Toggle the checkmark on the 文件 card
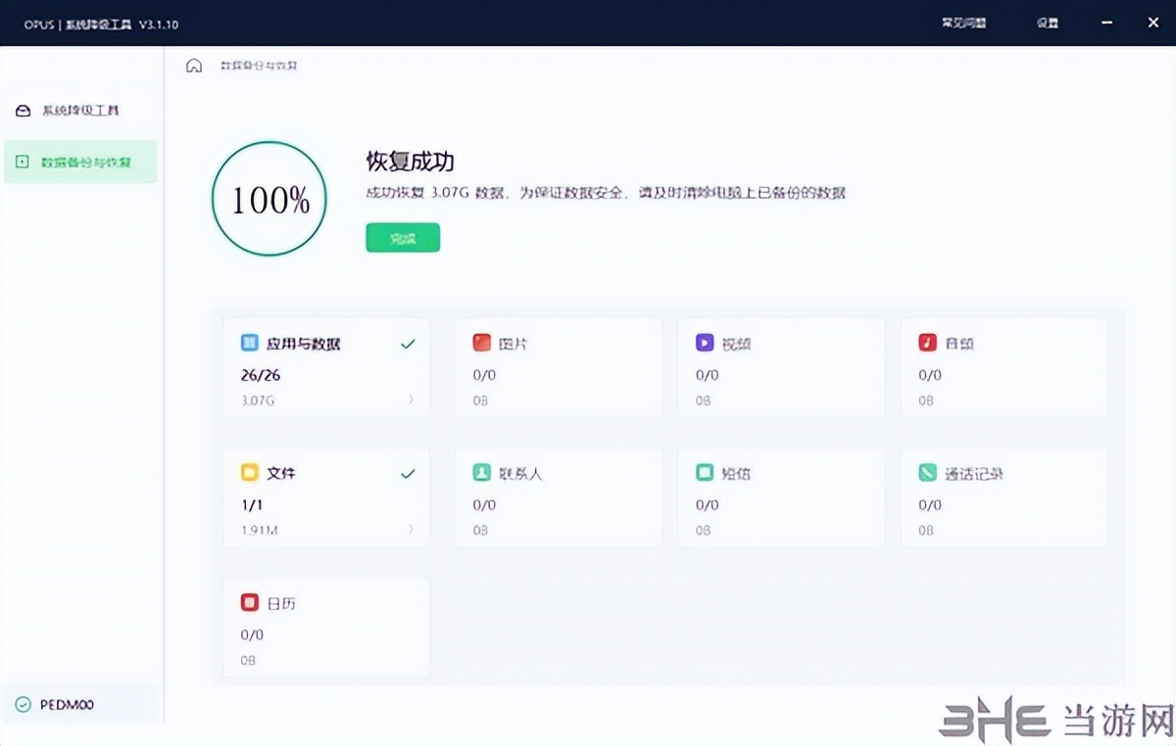The height and width of the screenshot is (746, 1176). tap(409, 473)
